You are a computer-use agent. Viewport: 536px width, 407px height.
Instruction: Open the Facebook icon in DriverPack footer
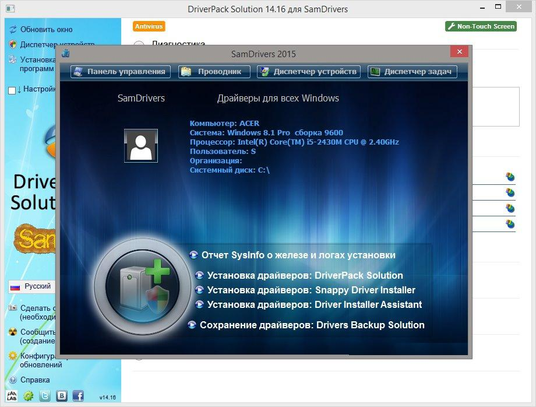coord(78,396)
